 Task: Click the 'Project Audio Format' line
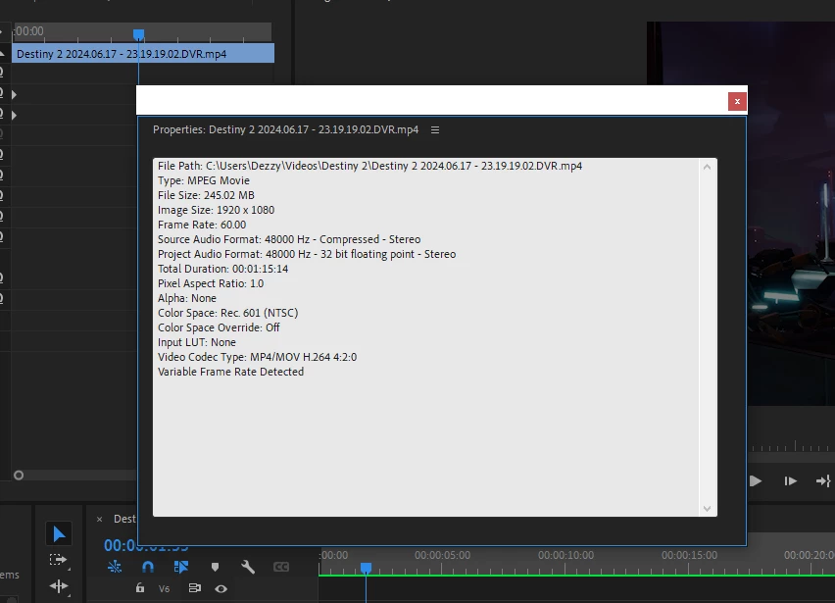pos(307,254)
